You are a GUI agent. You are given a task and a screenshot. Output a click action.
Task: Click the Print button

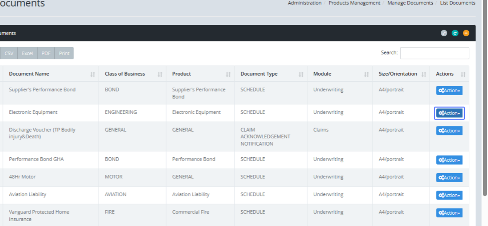coord(64,53)
